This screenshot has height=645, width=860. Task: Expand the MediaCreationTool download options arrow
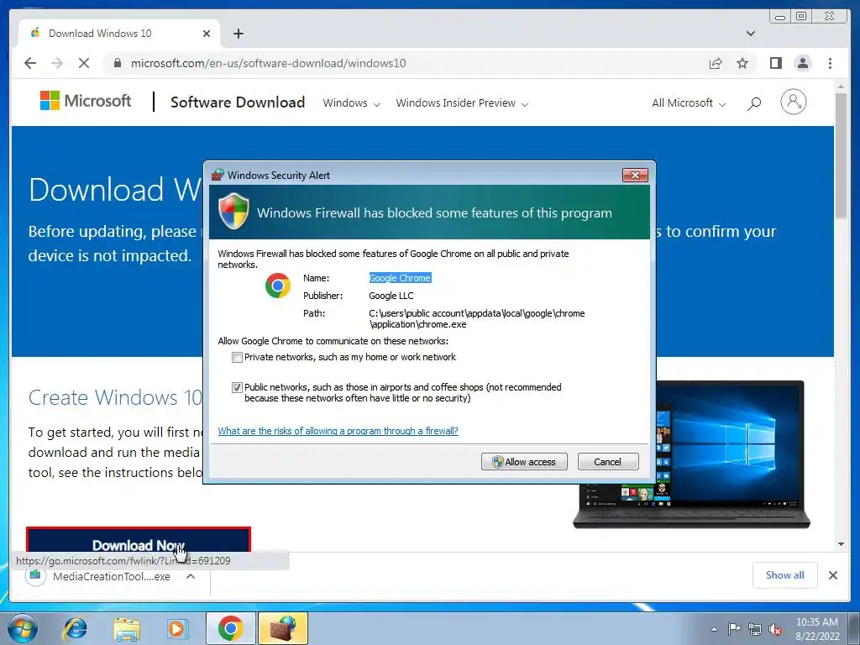click(191, 576)
